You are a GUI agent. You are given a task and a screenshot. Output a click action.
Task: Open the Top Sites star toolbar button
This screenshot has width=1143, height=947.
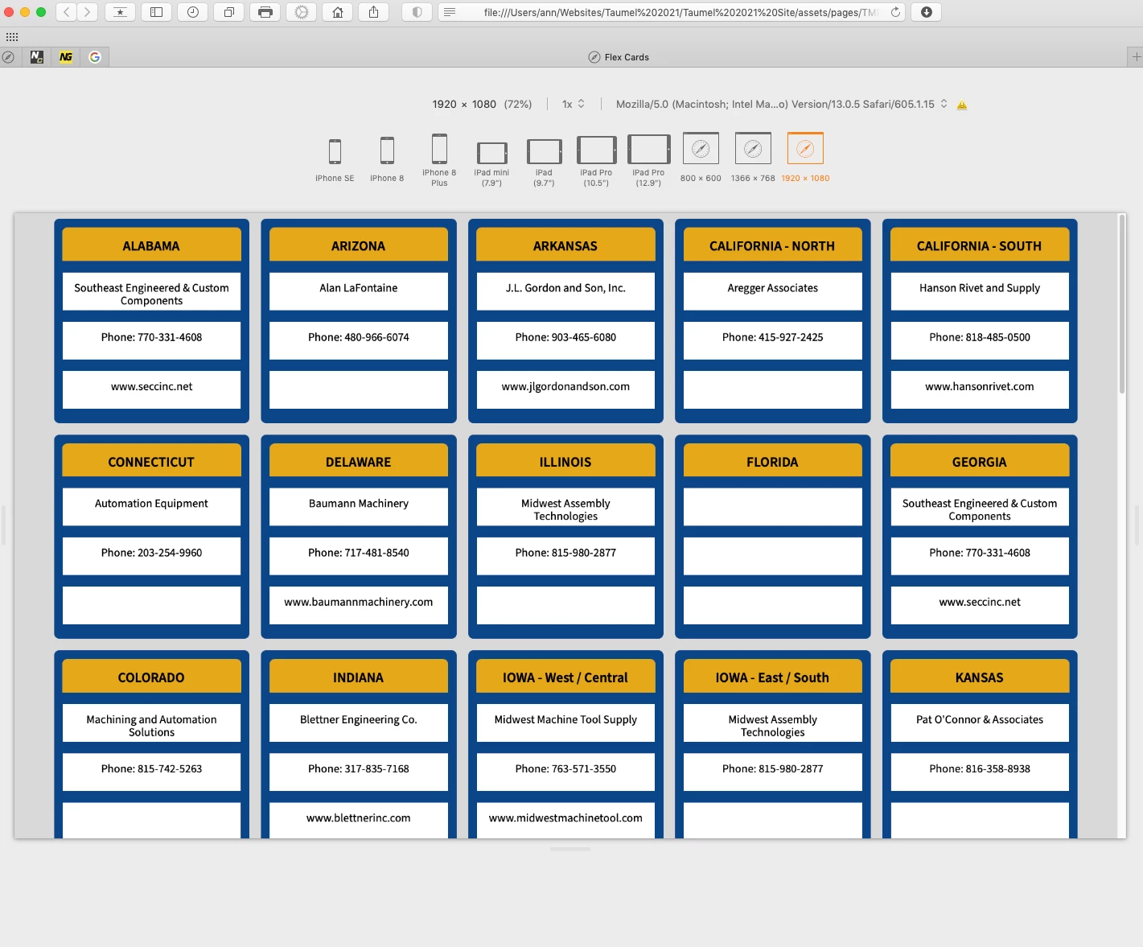tap(120, 12)
